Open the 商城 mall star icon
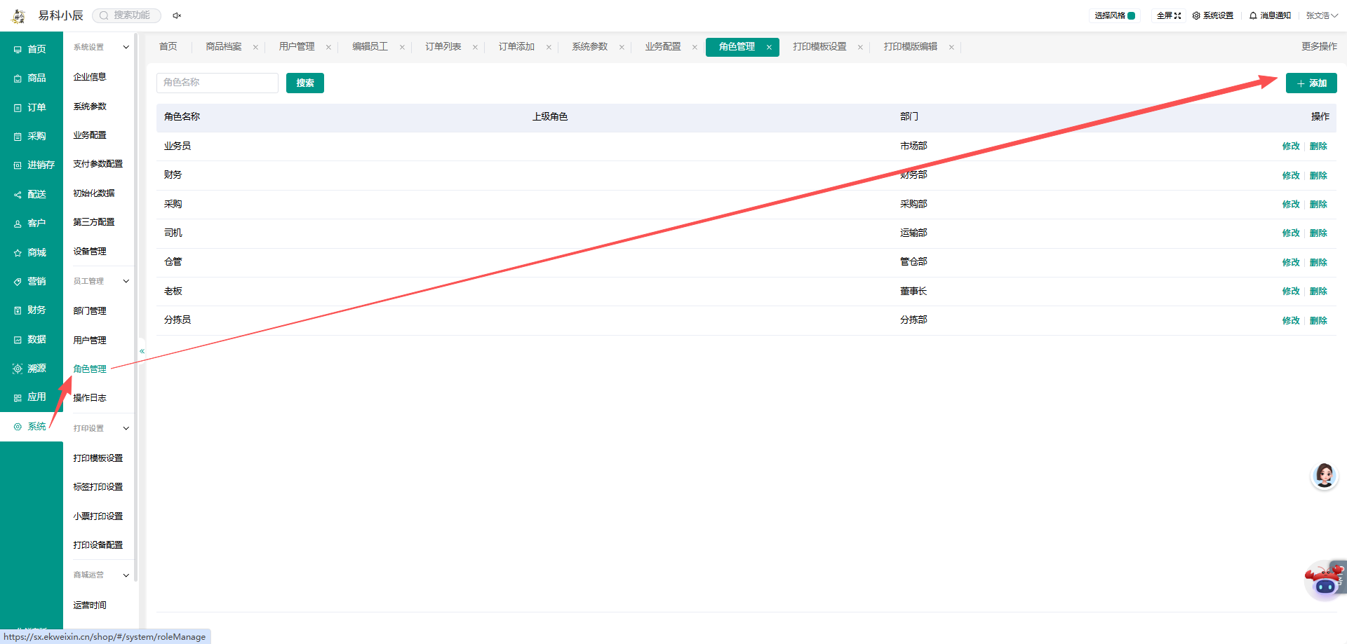The image size is (1347, 644). click(18, 253)
